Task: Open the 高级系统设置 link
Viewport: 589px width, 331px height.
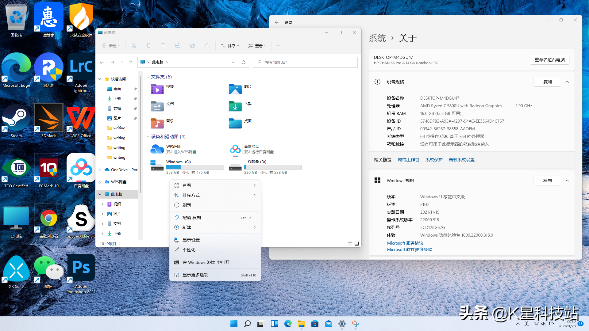Action: point(461,160)
